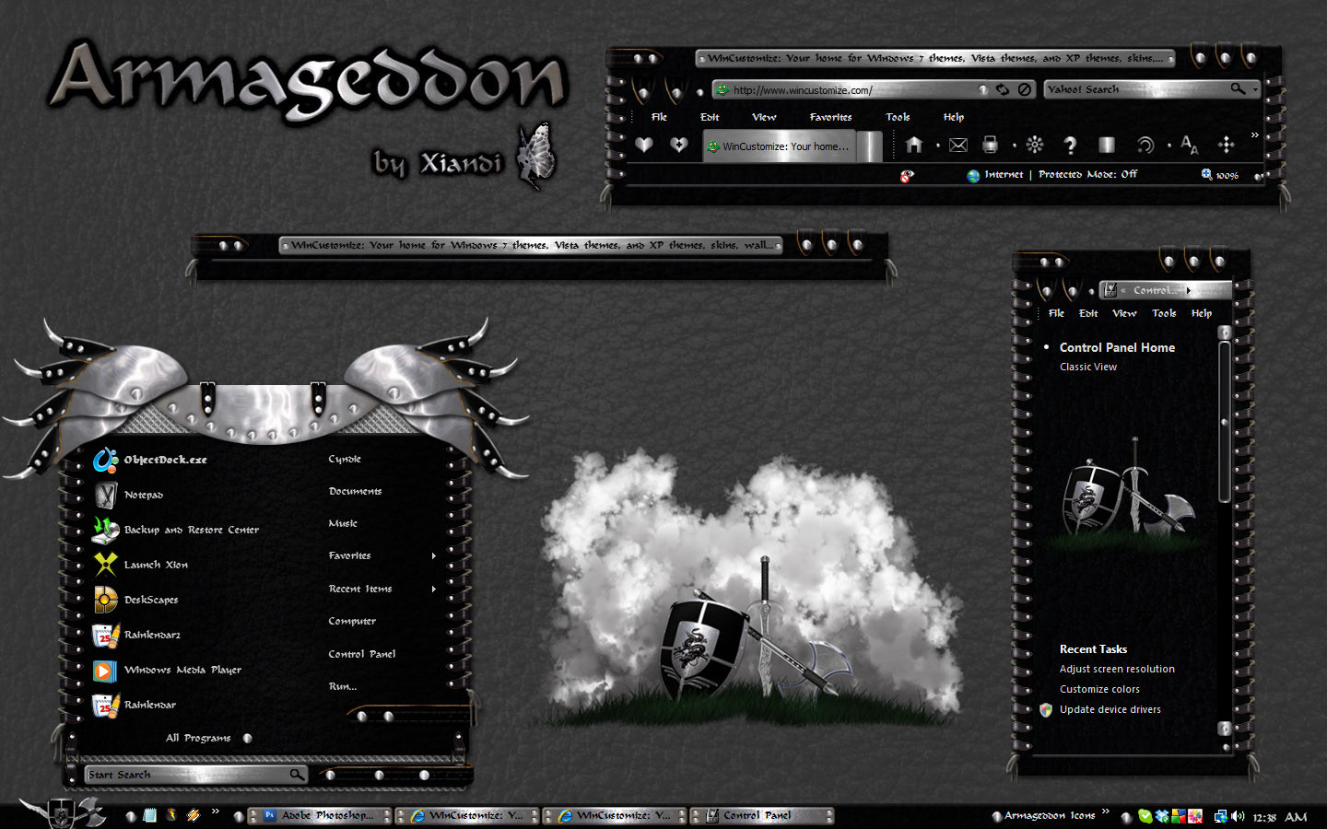This screenshot has height=829, width=1327.
Task: Click the volume speaker tray icon
Action: coord(1237,816)
